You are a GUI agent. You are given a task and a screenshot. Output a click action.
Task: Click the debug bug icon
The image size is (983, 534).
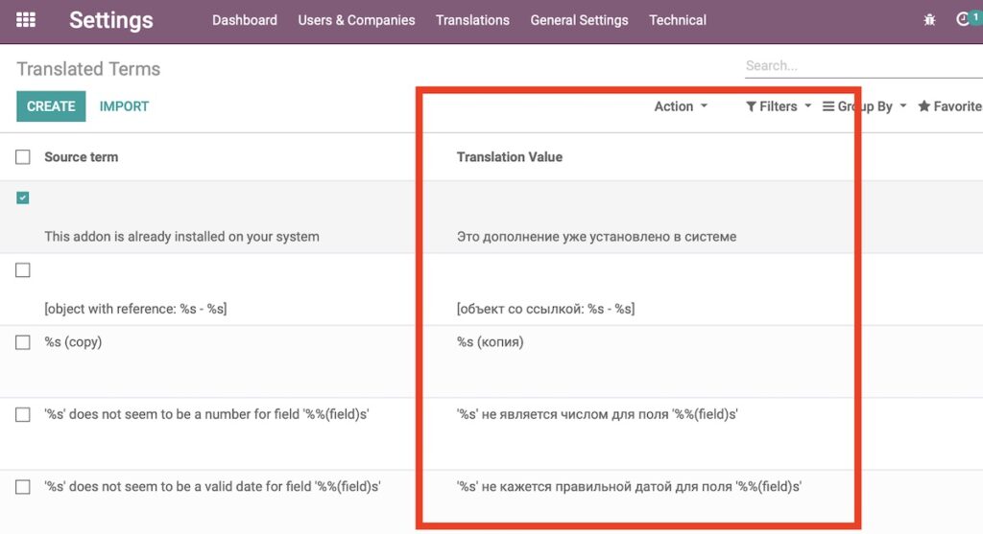[929, 20]
